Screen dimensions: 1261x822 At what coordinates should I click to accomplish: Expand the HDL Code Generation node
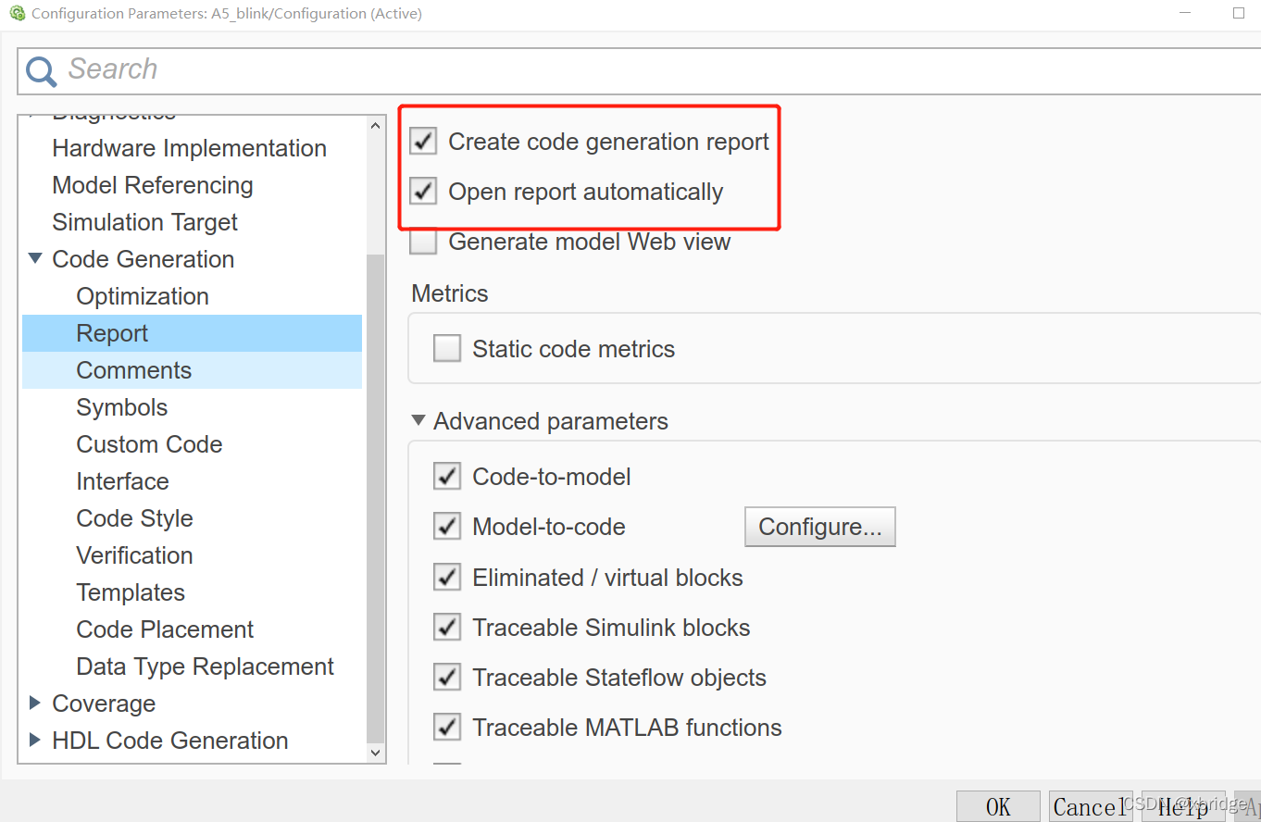tap(35, 741)
